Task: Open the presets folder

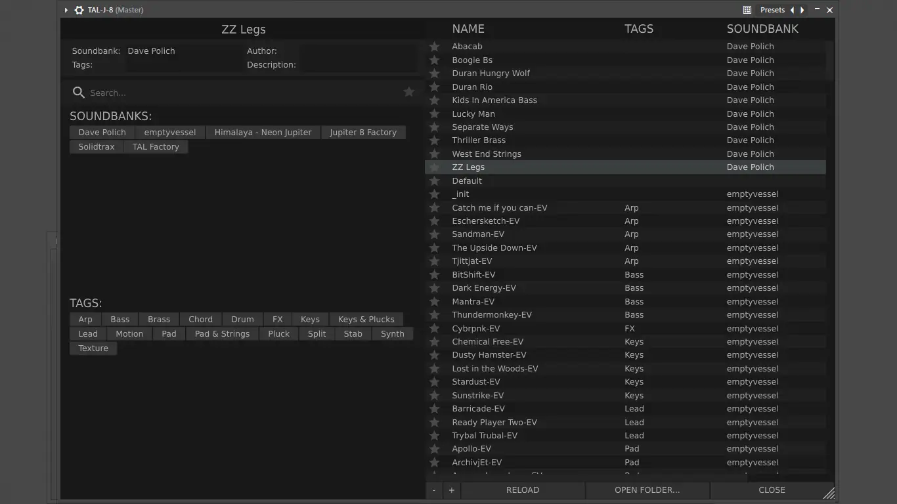Action: point(647,490)
